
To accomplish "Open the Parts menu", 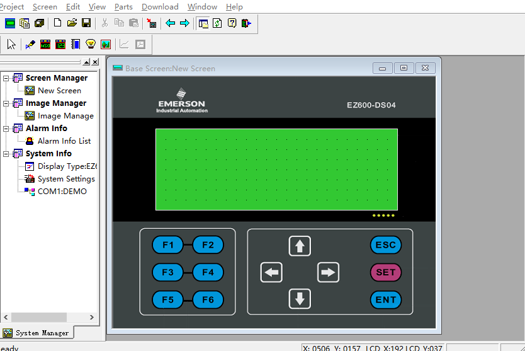I will (x=123, y=7).
